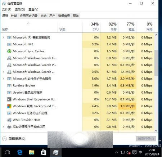Select the 进程 tab
162x157 pixels.
tap(5, 15)
